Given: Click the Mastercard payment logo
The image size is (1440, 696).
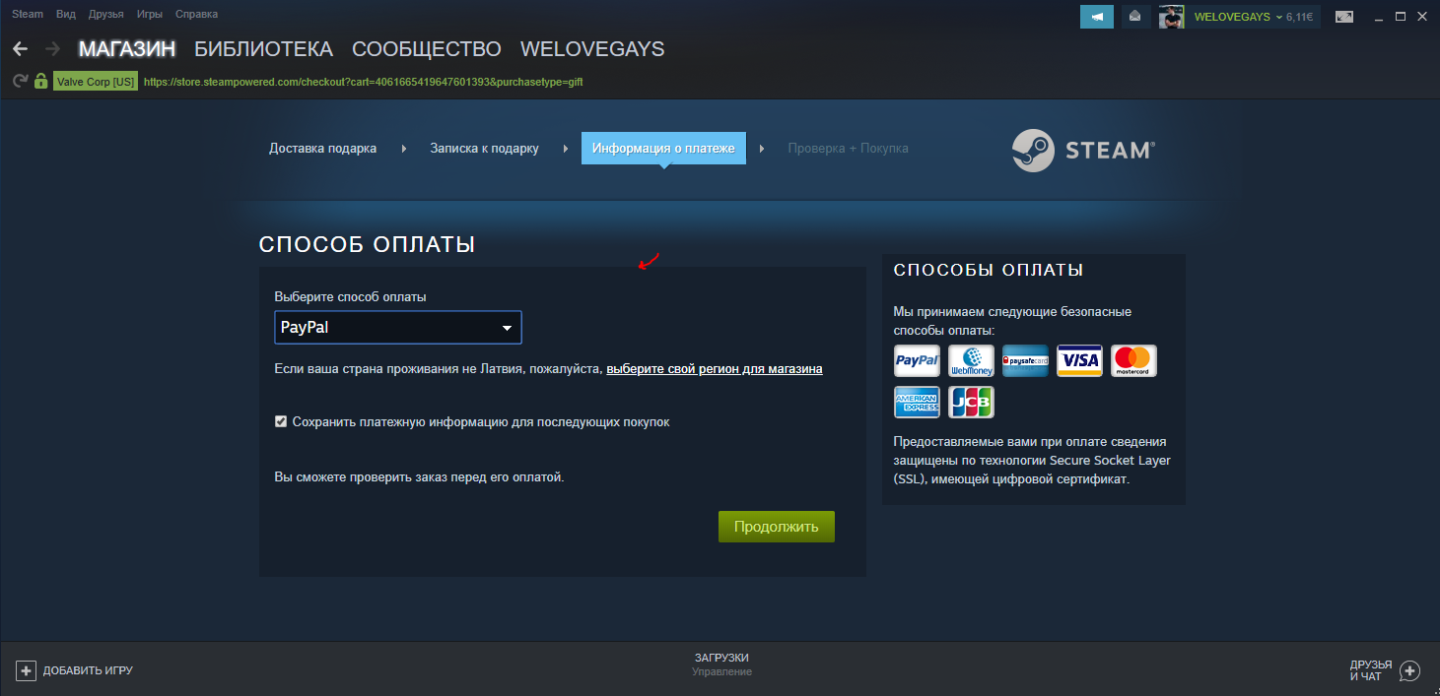Looking at the screenshot, I should [x=1133, y=361].
